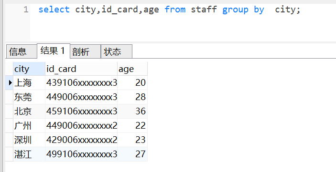Select the 北京 city cell
This screenshot has height=172, width=336.
(29, 111)
